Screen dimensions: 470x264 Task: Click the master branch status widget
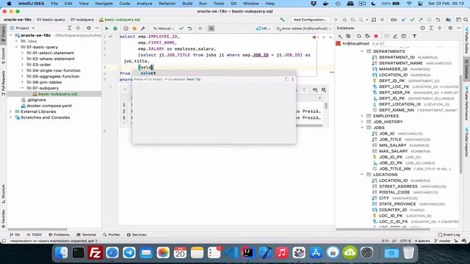(442, 241)
